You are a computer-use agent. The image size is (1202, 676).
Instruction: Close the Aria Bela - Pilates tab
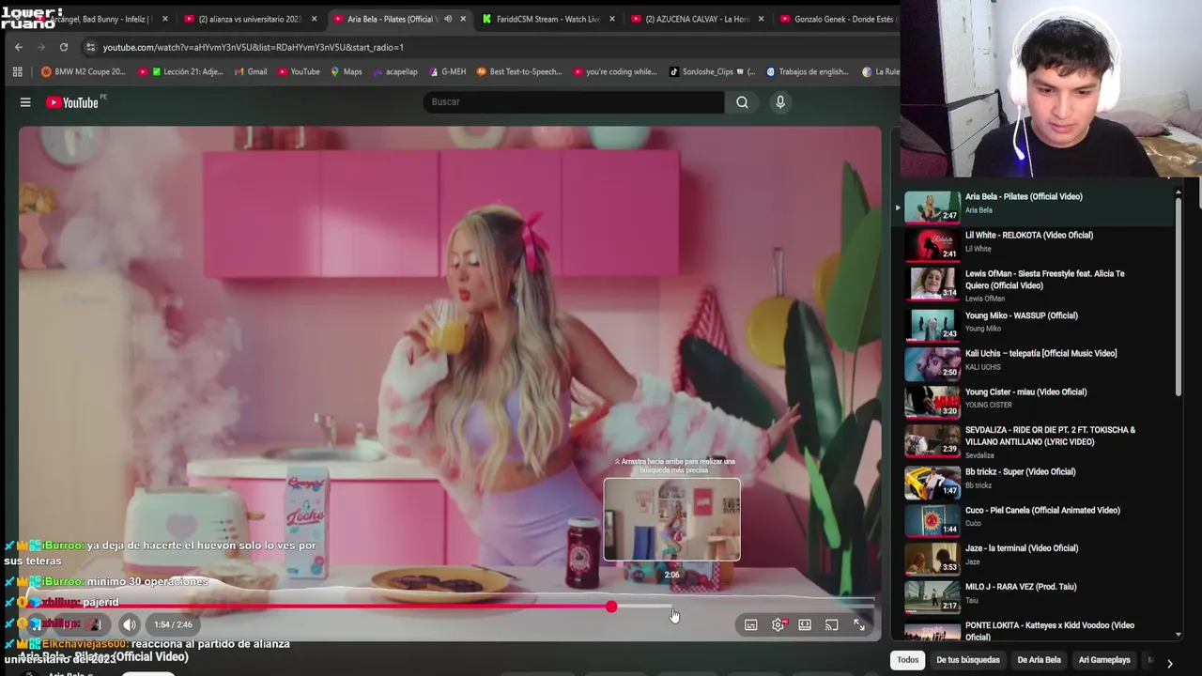click(x=463, y=19)
